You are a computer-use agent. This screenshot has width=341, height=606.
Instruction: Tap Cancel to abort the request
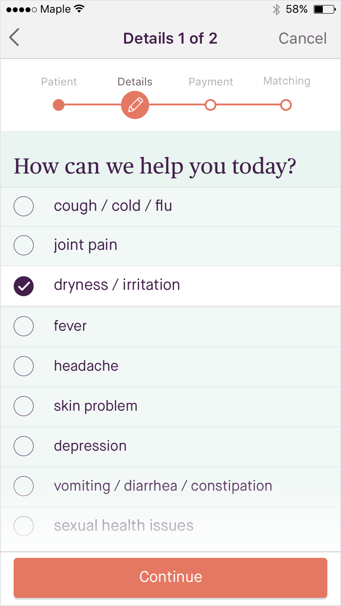302,38
